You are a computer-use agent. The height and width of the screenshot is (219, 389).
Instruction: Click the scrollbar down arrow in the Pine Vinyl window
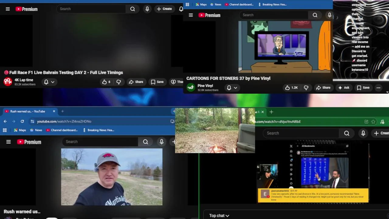[x=387, y=92]
